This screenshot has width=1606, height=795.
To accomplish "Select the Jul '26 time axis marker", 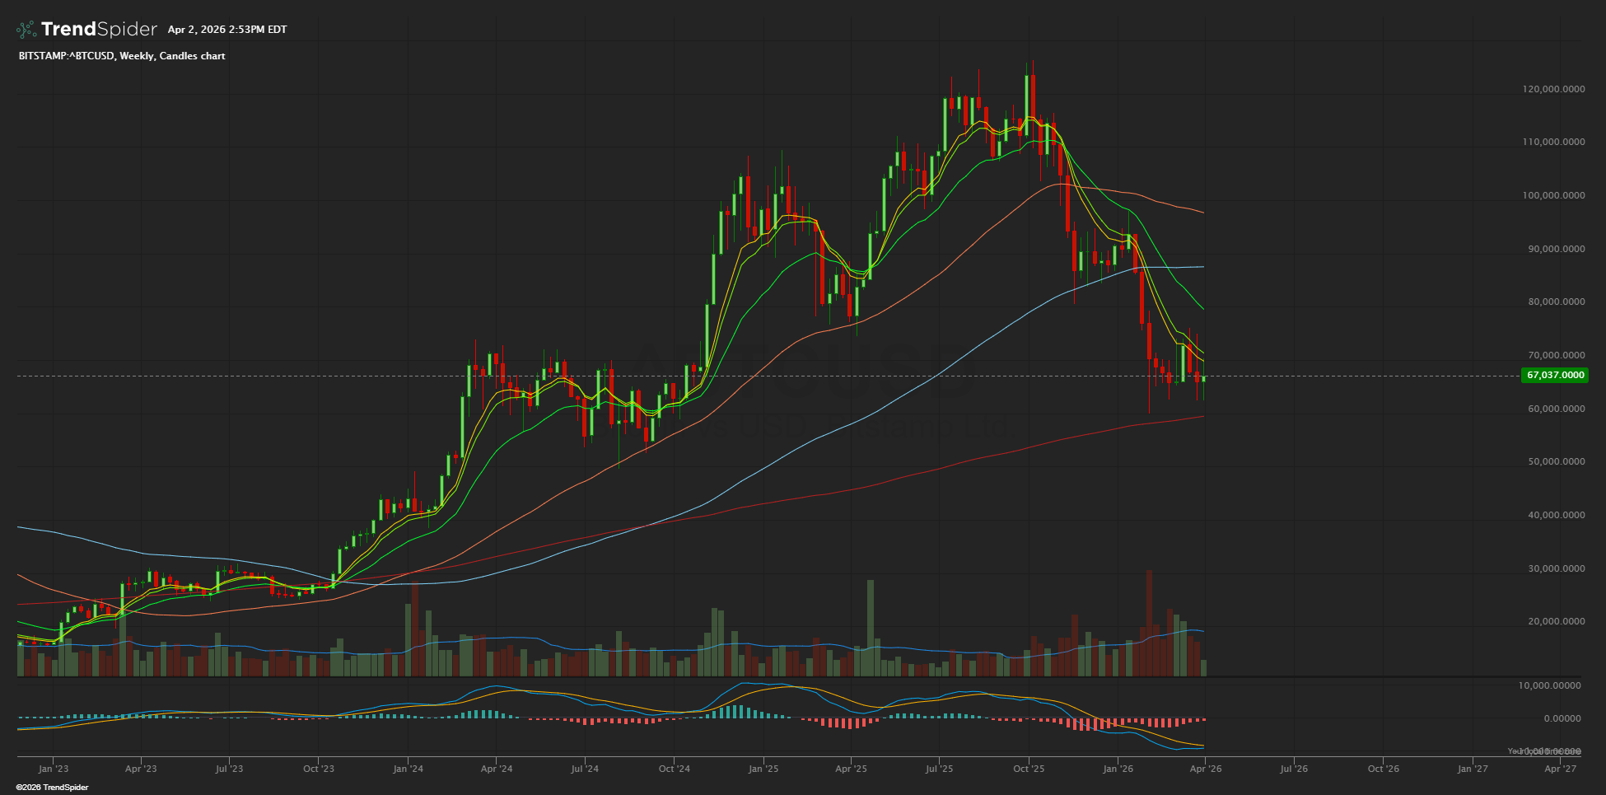I will (1294, 769).
